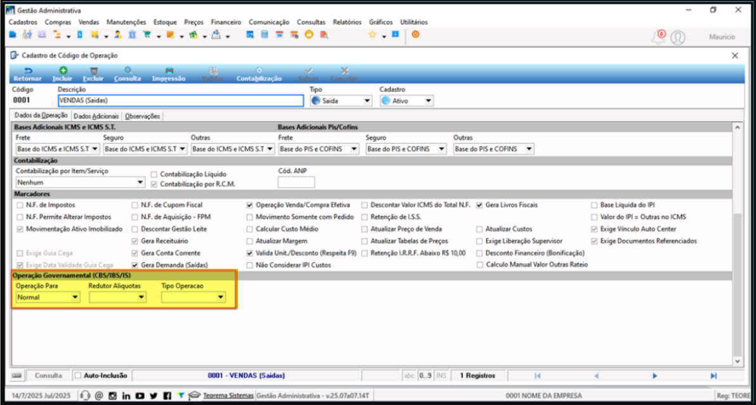Click the calculator icon in top toolbar
Viewport: 756px width, 405px height.
coord(264,35)
